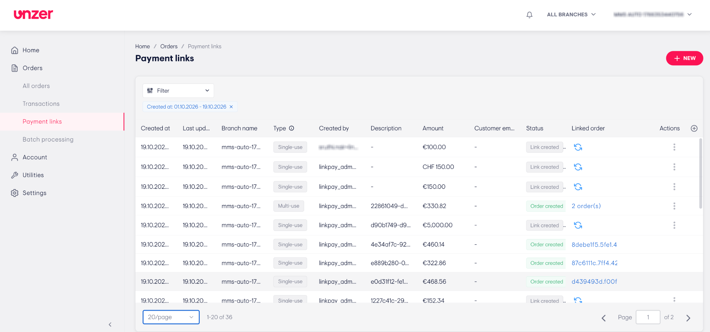Open the notifications bell
This screenshot has width=710, height=332.
click(x=529, y=15)
